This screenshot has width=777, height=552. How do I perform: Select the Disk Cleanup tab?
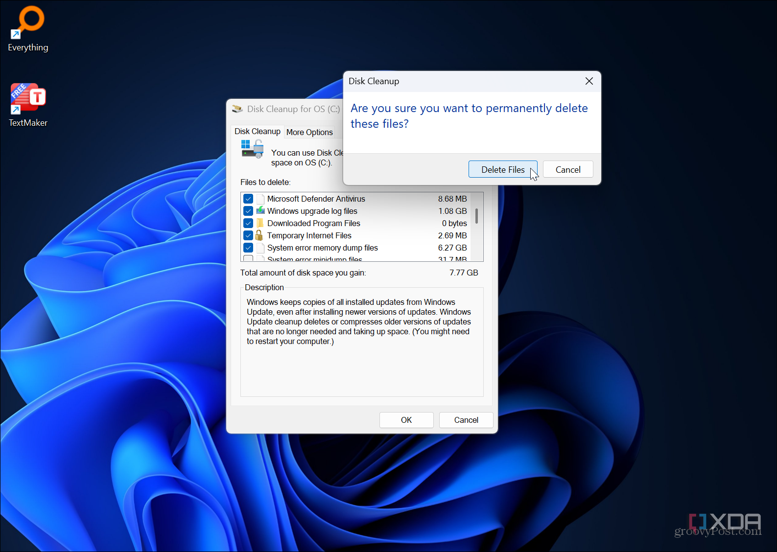257,131
